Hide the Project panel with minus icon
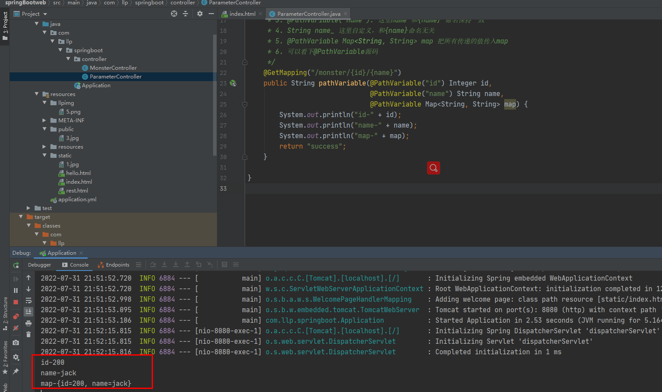662x392 pixels. [211, 14]
